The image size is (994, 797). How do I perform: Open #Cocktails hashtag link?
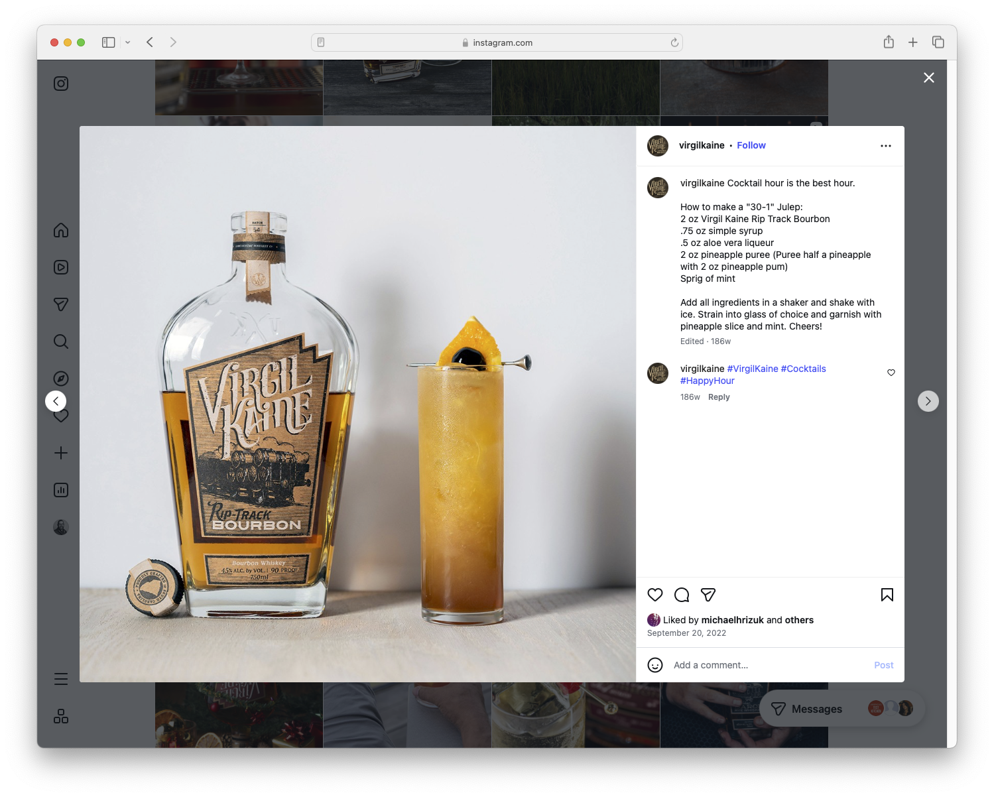click(x=804, y=369)
